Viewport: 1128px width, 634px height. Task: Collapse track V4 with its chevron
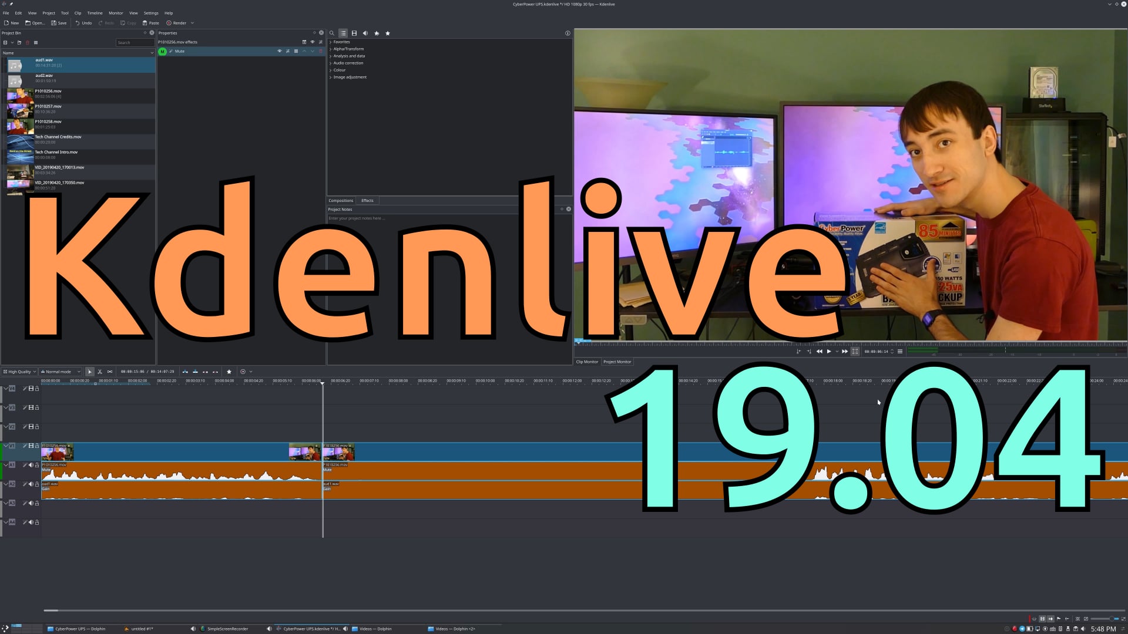pos(6,389)
